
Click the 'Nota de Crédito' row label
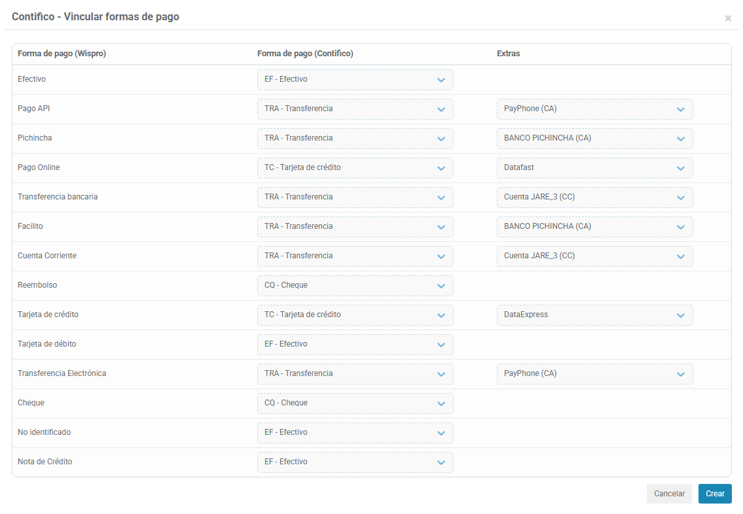coord(45,462)
